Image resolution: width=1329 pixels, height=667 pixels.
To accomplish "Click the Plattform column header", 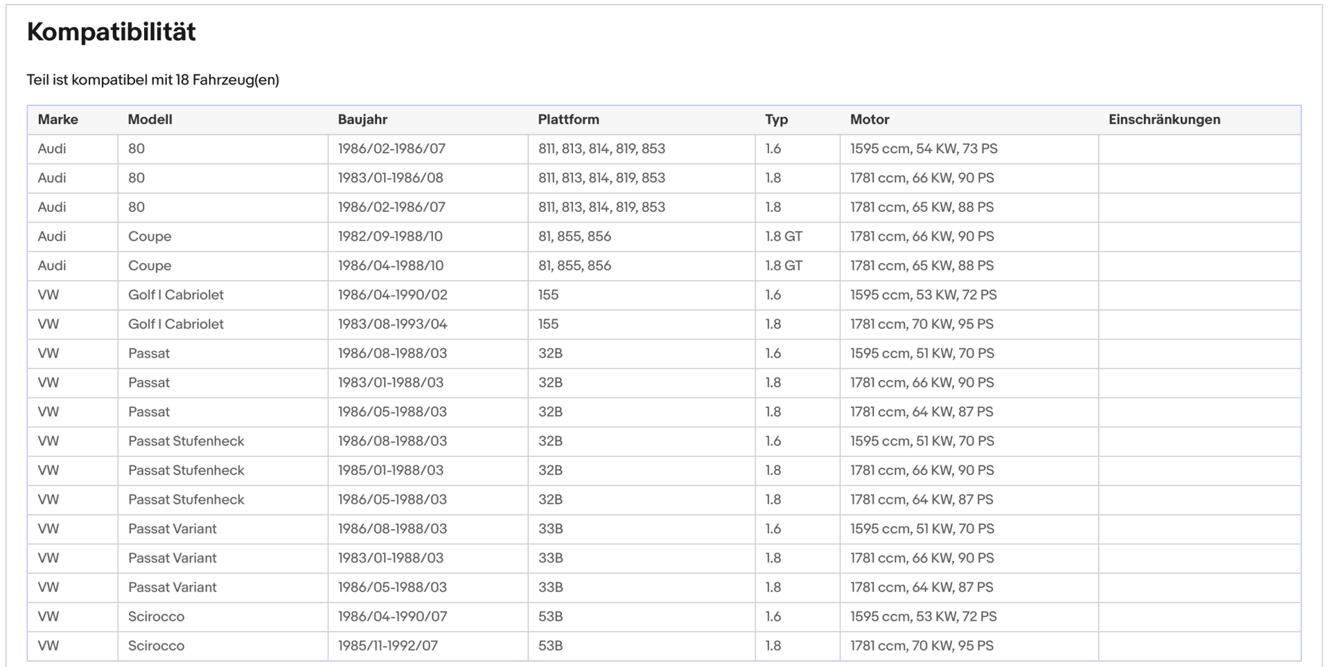I will point(568,120).
